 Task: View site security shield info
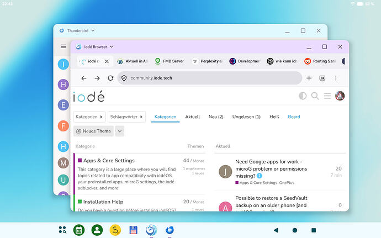click(124, 78)
